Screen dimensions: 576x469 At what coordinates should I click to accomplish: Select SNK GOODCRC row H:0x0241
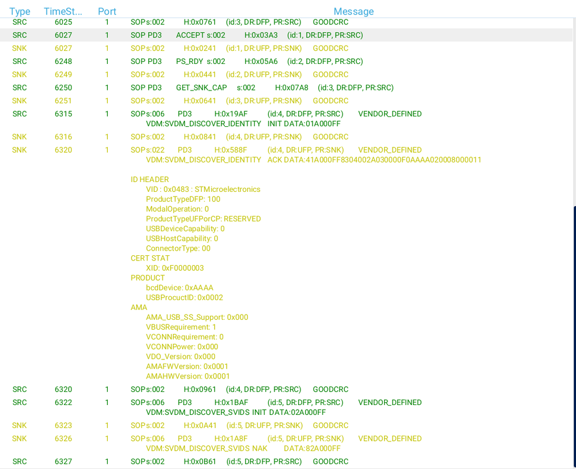coord(286,48)
